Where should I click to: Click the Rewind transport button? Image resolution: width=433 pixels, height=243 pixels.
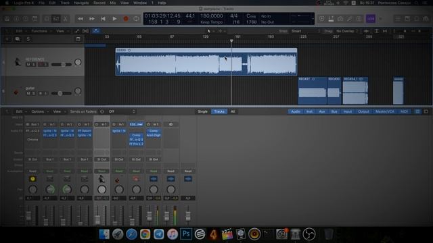click(x=81, y=19)
